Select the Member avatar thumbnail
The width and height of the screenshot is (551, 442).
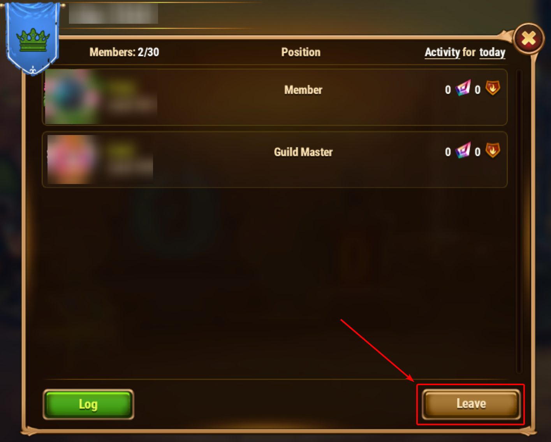pos(72,97)
